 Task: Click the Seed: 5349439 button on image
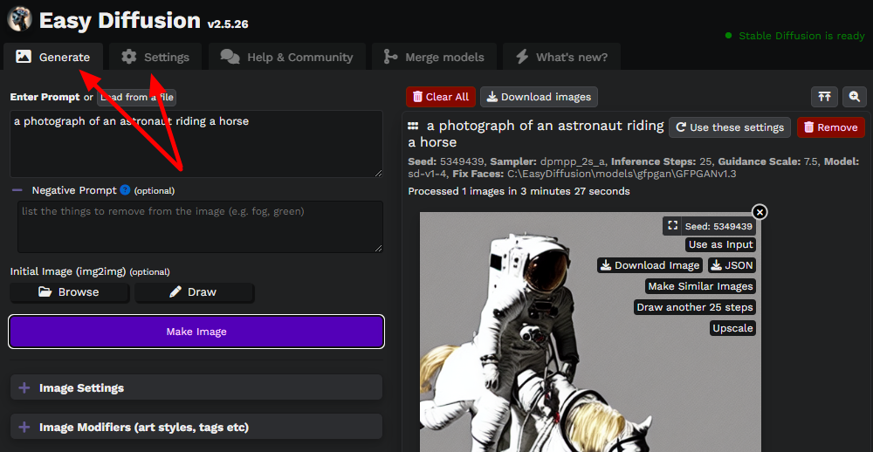718,227
